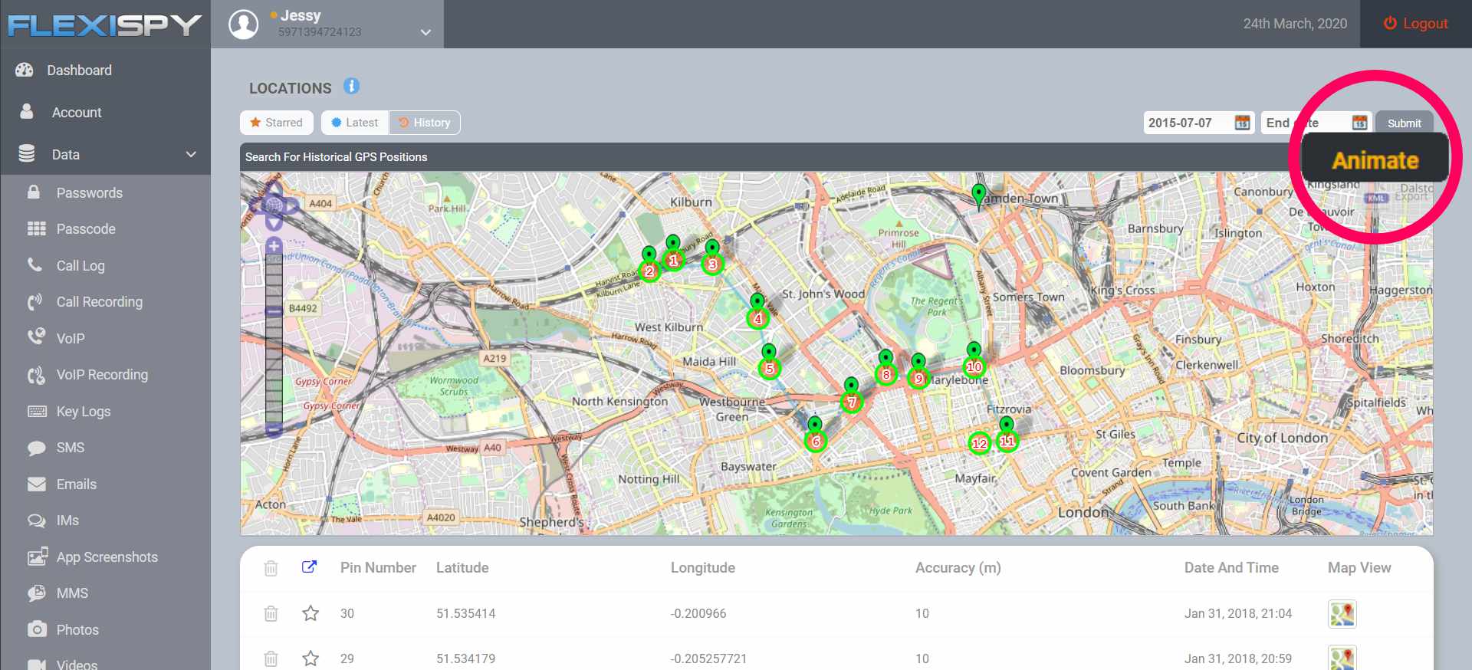Sort by Accuracy (m) column
Screen dimensions: 1472x670
[x=958, y=567]
